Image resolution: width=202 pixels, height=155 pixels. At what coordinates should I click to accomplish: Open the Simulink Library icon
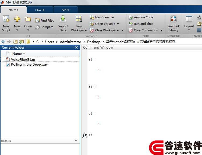coord(173,19)
